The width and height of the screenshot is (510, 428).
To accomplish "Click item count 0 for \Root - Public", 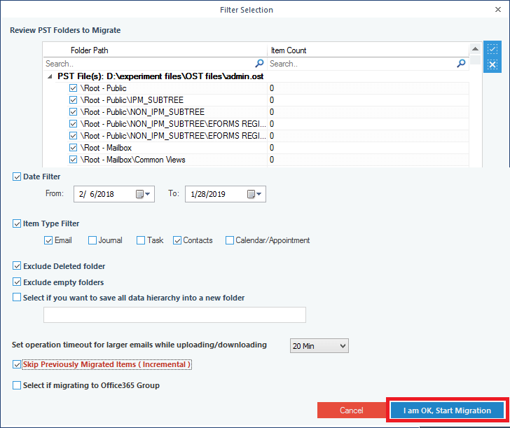I will click(x=272, y=88).
